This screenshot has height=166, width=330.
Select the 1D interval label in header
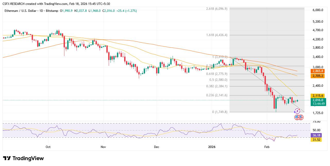(41, 11)
